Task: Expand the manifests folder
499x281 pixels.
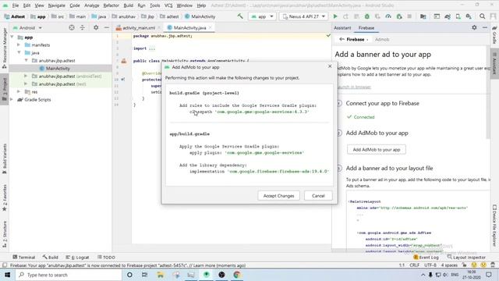Action: [19, 45]
